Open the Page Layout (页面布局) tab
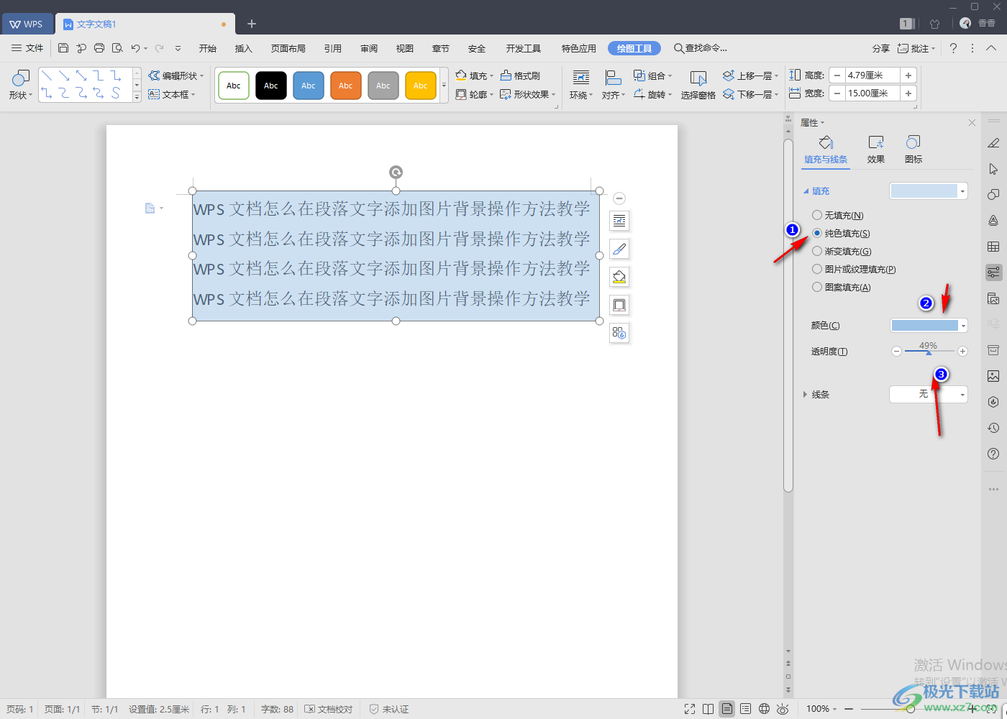Image resolution: width=1007 pixels, height=719 pixels. [x=288, y=48]
